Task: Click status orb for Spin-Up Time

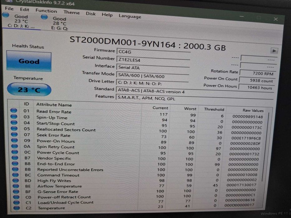Action: click(x=14, y=116)
